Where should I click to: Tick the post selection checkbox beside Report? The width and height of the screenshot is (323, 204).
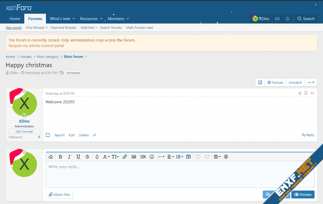point(48,135)
